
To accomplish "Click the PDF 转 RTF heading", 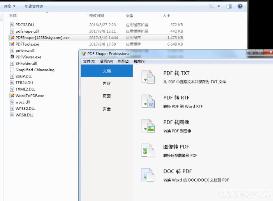I will (x=176, y=98).
